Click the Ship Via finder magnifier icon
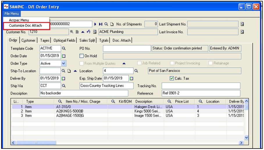This screenshot has width=264, height=150. [x=64, y=86]
